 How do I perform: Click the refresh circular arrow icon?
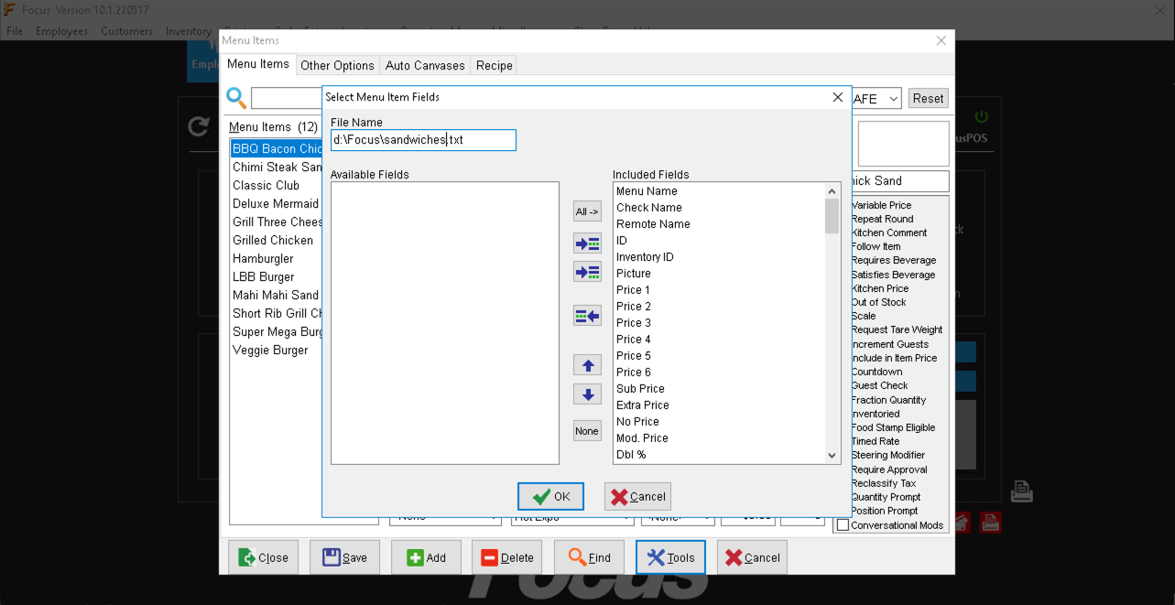point(199,127)
